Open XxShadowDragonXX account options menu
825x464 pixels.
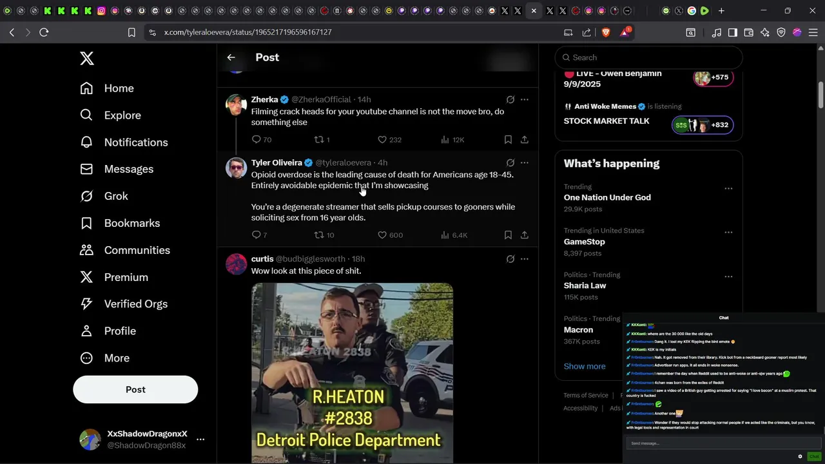(x=200, y=440)
